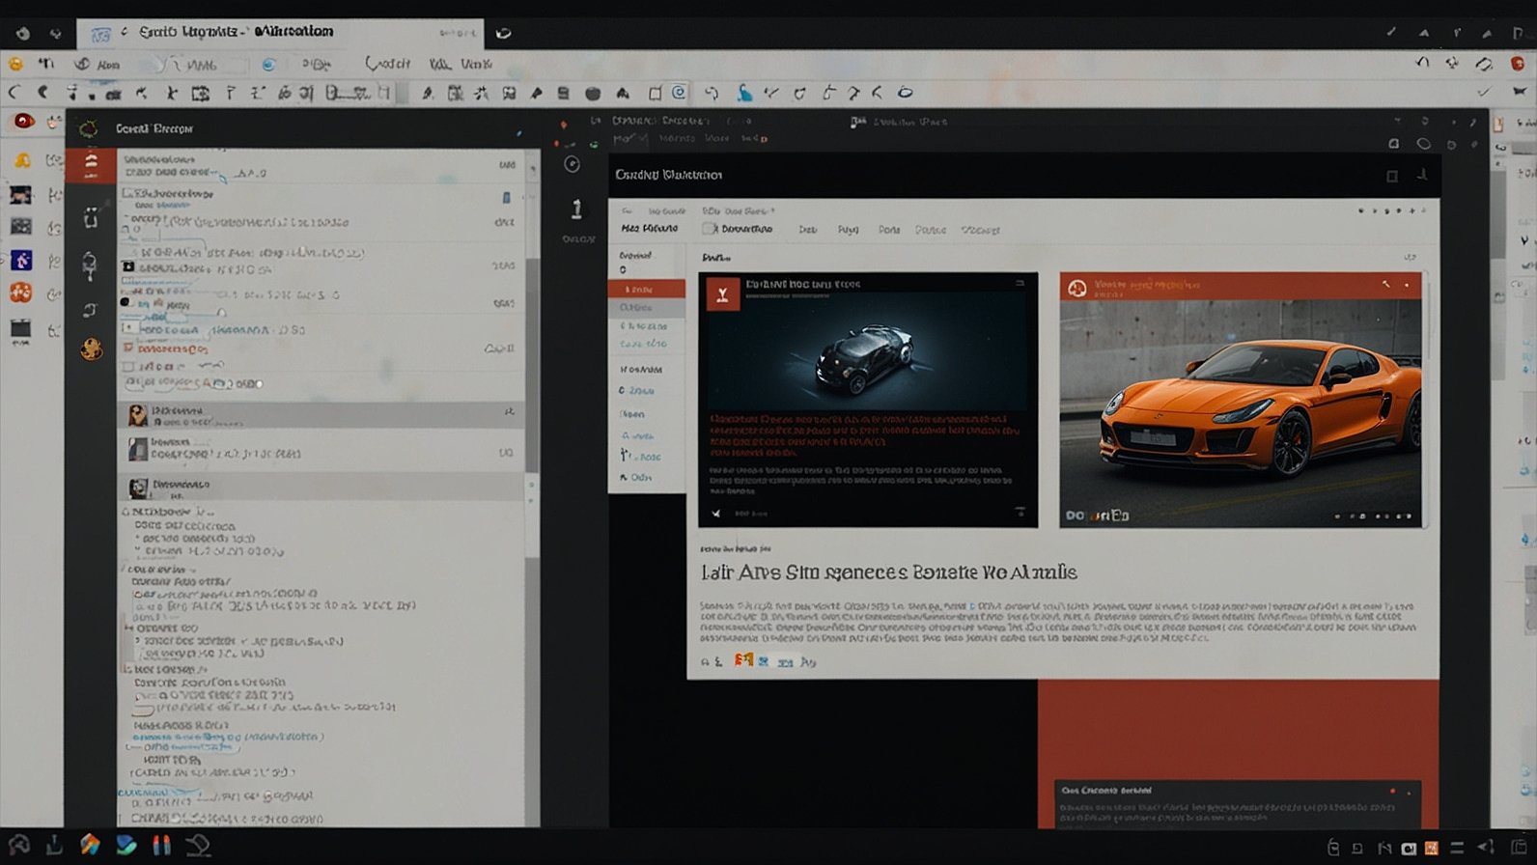1537x865 pixels.
Task: Click the red circular icon at the top-right corner
Action: pyautogui.click(x=1518, y=63)
